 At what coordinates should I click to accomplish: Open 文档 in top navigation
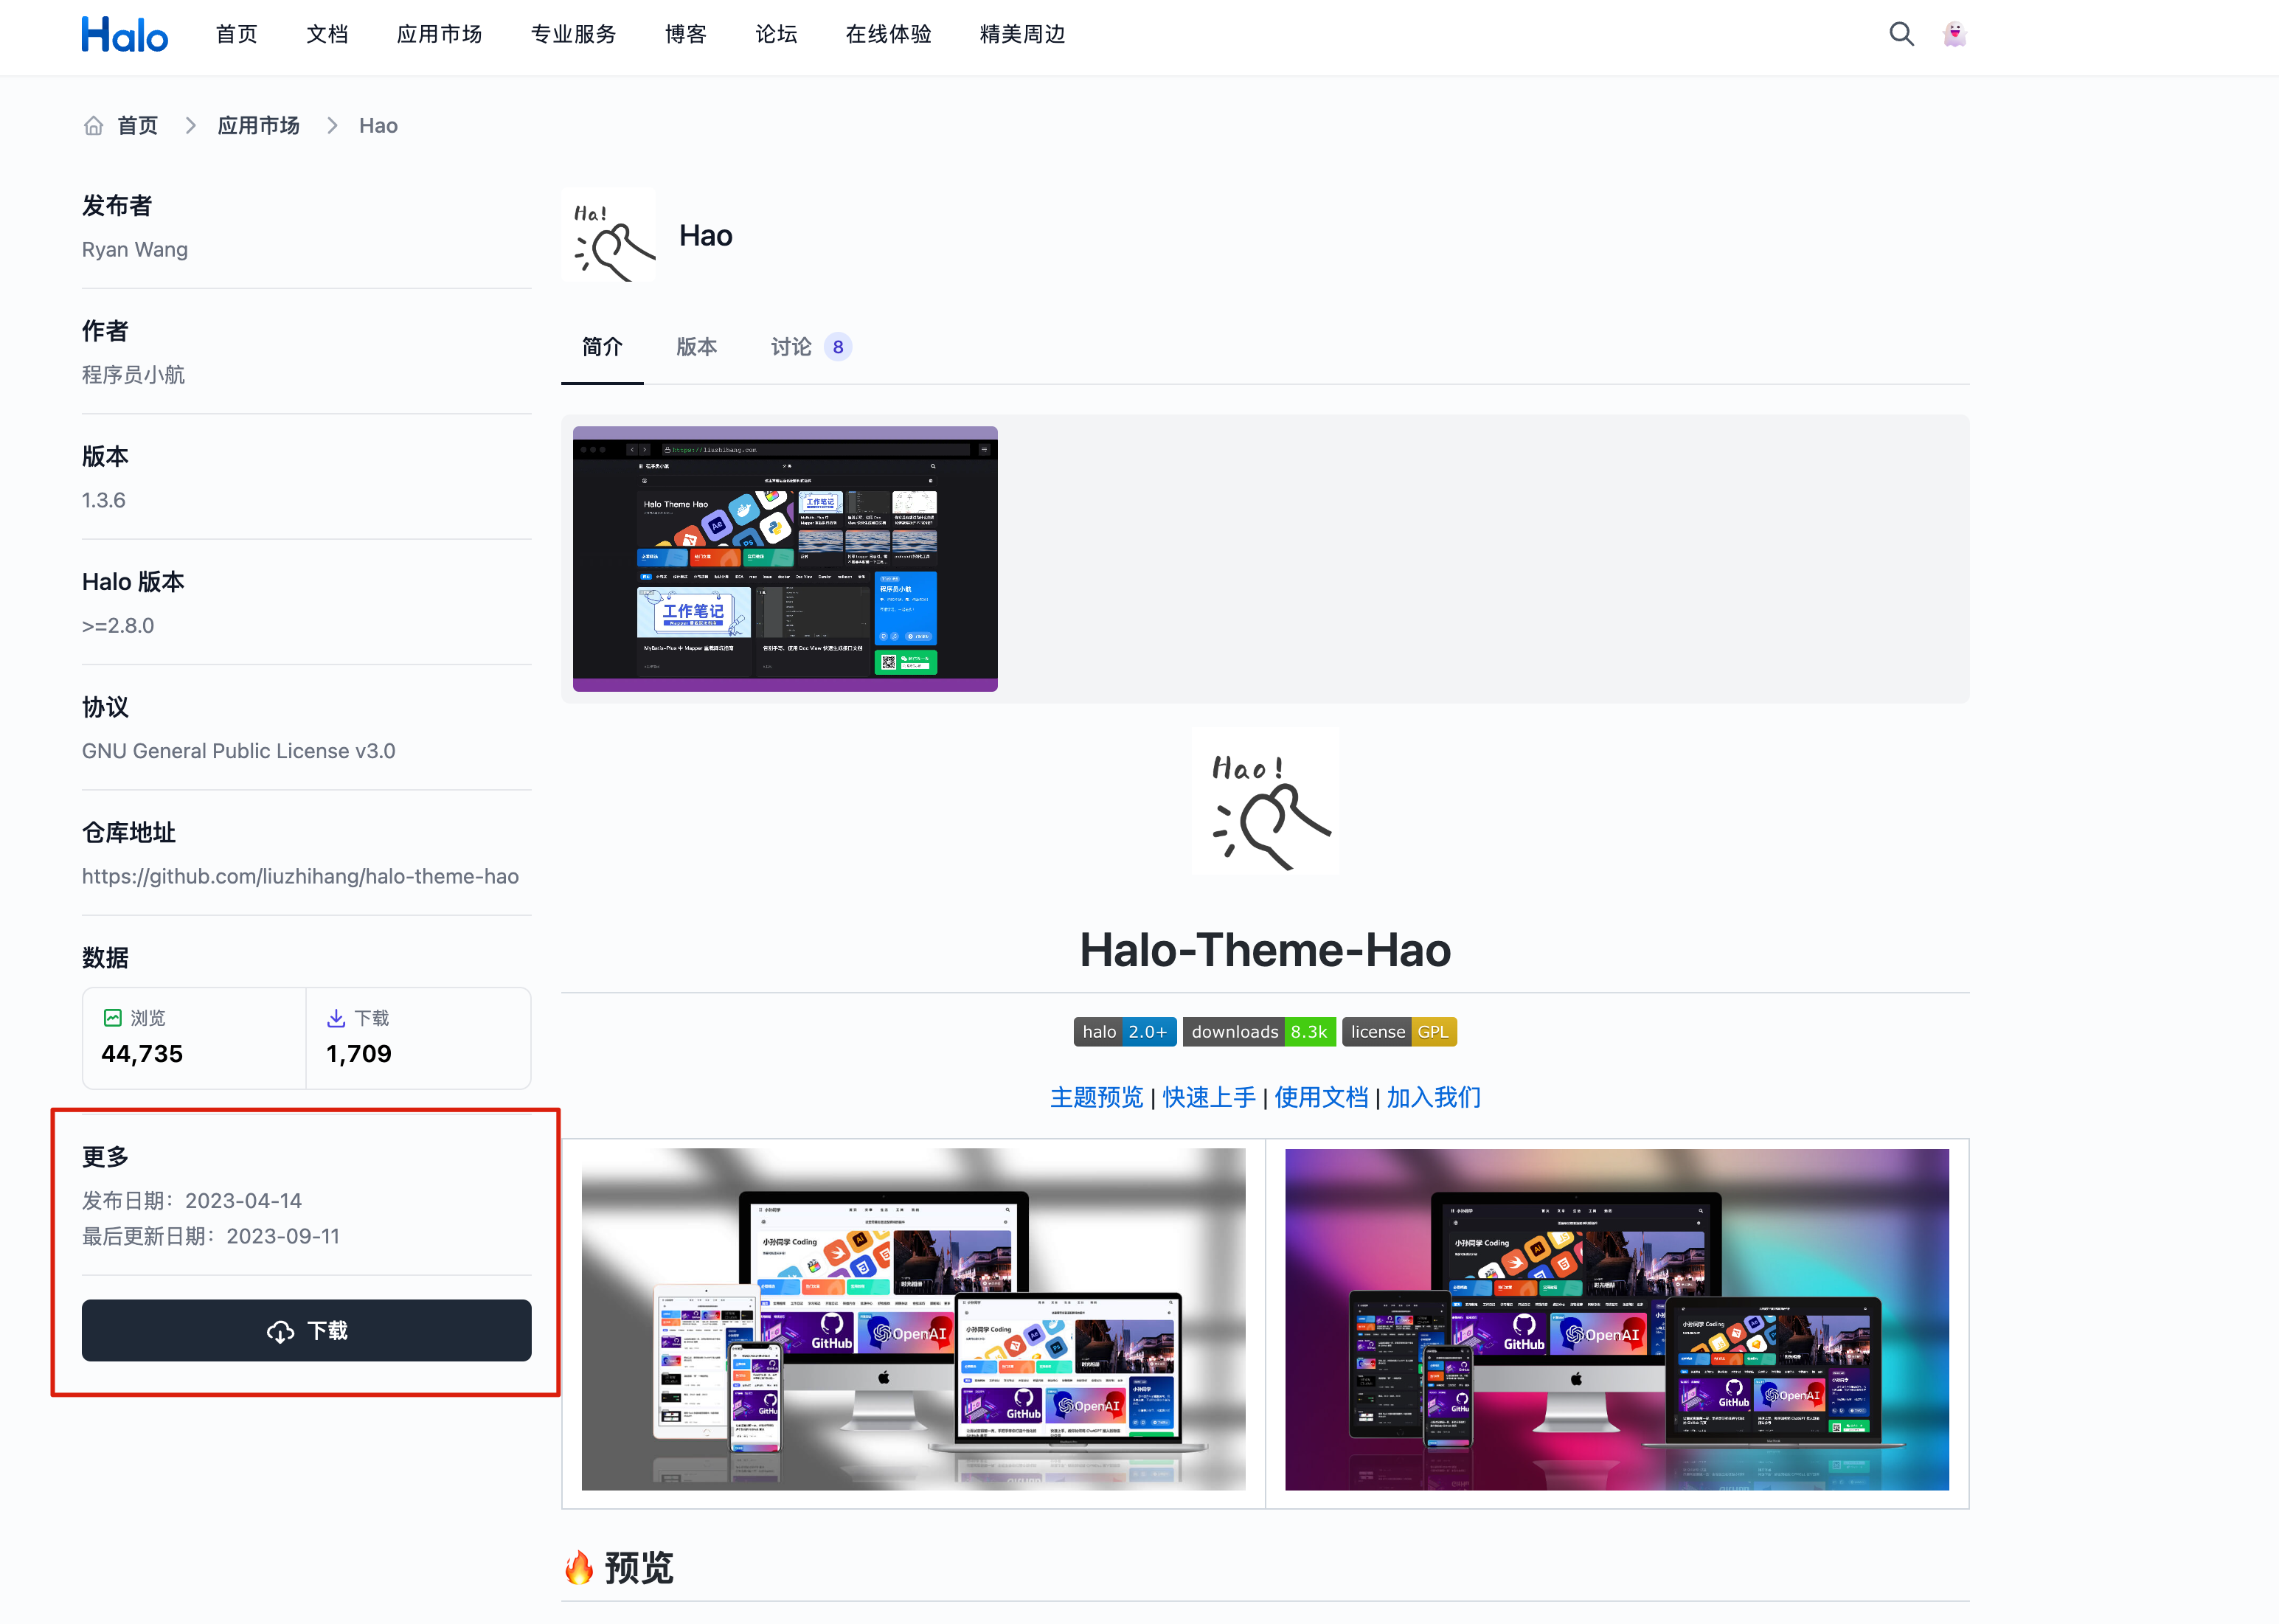pyautogui.click(x=327, y=35)
